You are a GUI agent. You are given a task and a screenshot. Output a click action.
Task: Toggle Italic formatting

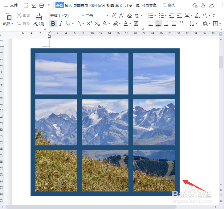coord(61,23)
